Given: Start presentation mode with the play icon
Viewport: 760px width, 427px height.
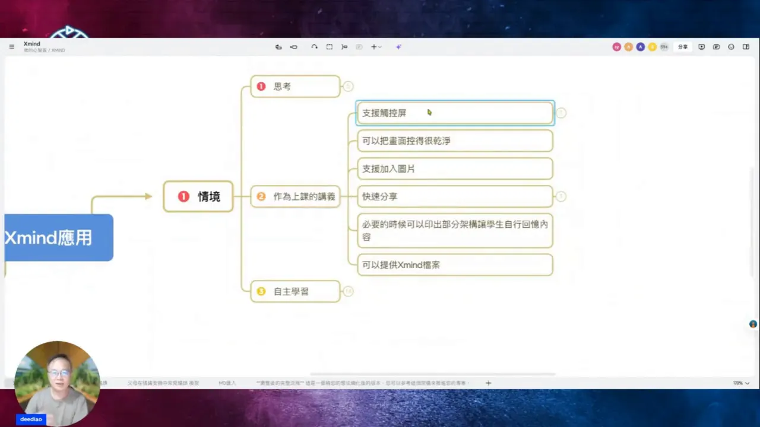Looking at the screenshot, I should pos(702,47).
